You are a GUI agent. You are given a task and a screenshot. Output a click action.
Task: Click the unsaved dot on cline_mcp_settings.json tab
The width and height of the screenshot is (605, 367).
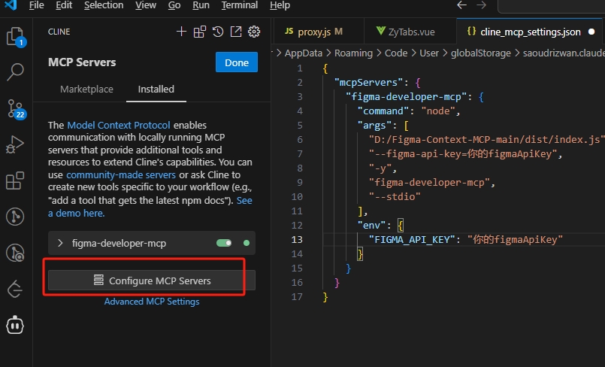coord(591,32)
